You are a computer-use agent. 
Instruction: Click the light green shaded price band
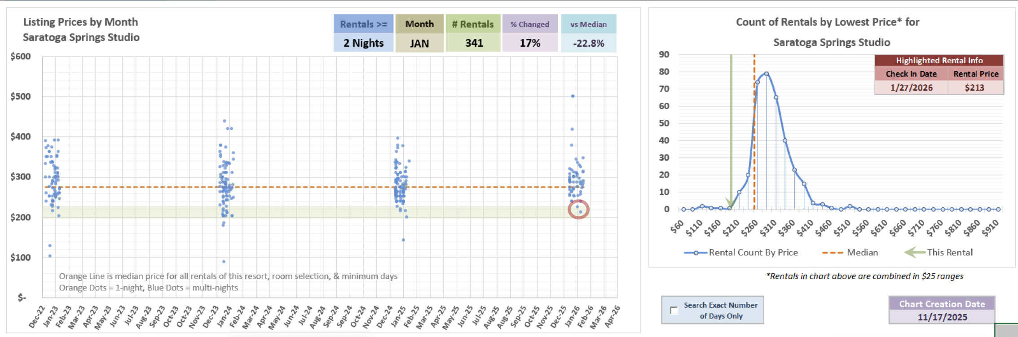click(314, 212)
